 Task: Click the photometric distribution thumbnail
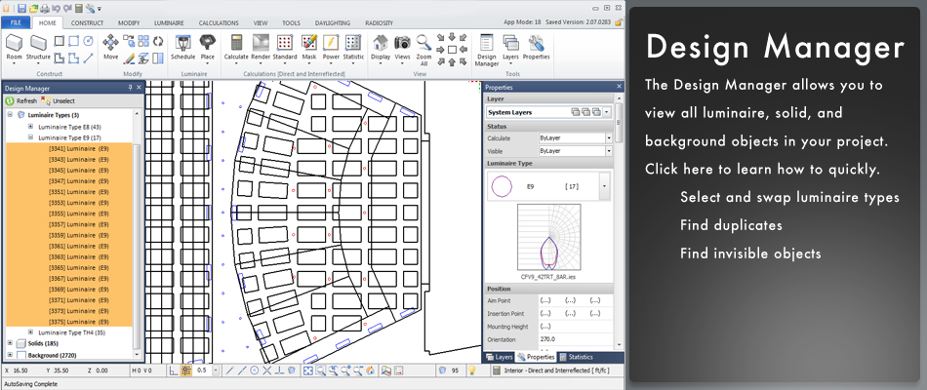[x=548, y=238]
